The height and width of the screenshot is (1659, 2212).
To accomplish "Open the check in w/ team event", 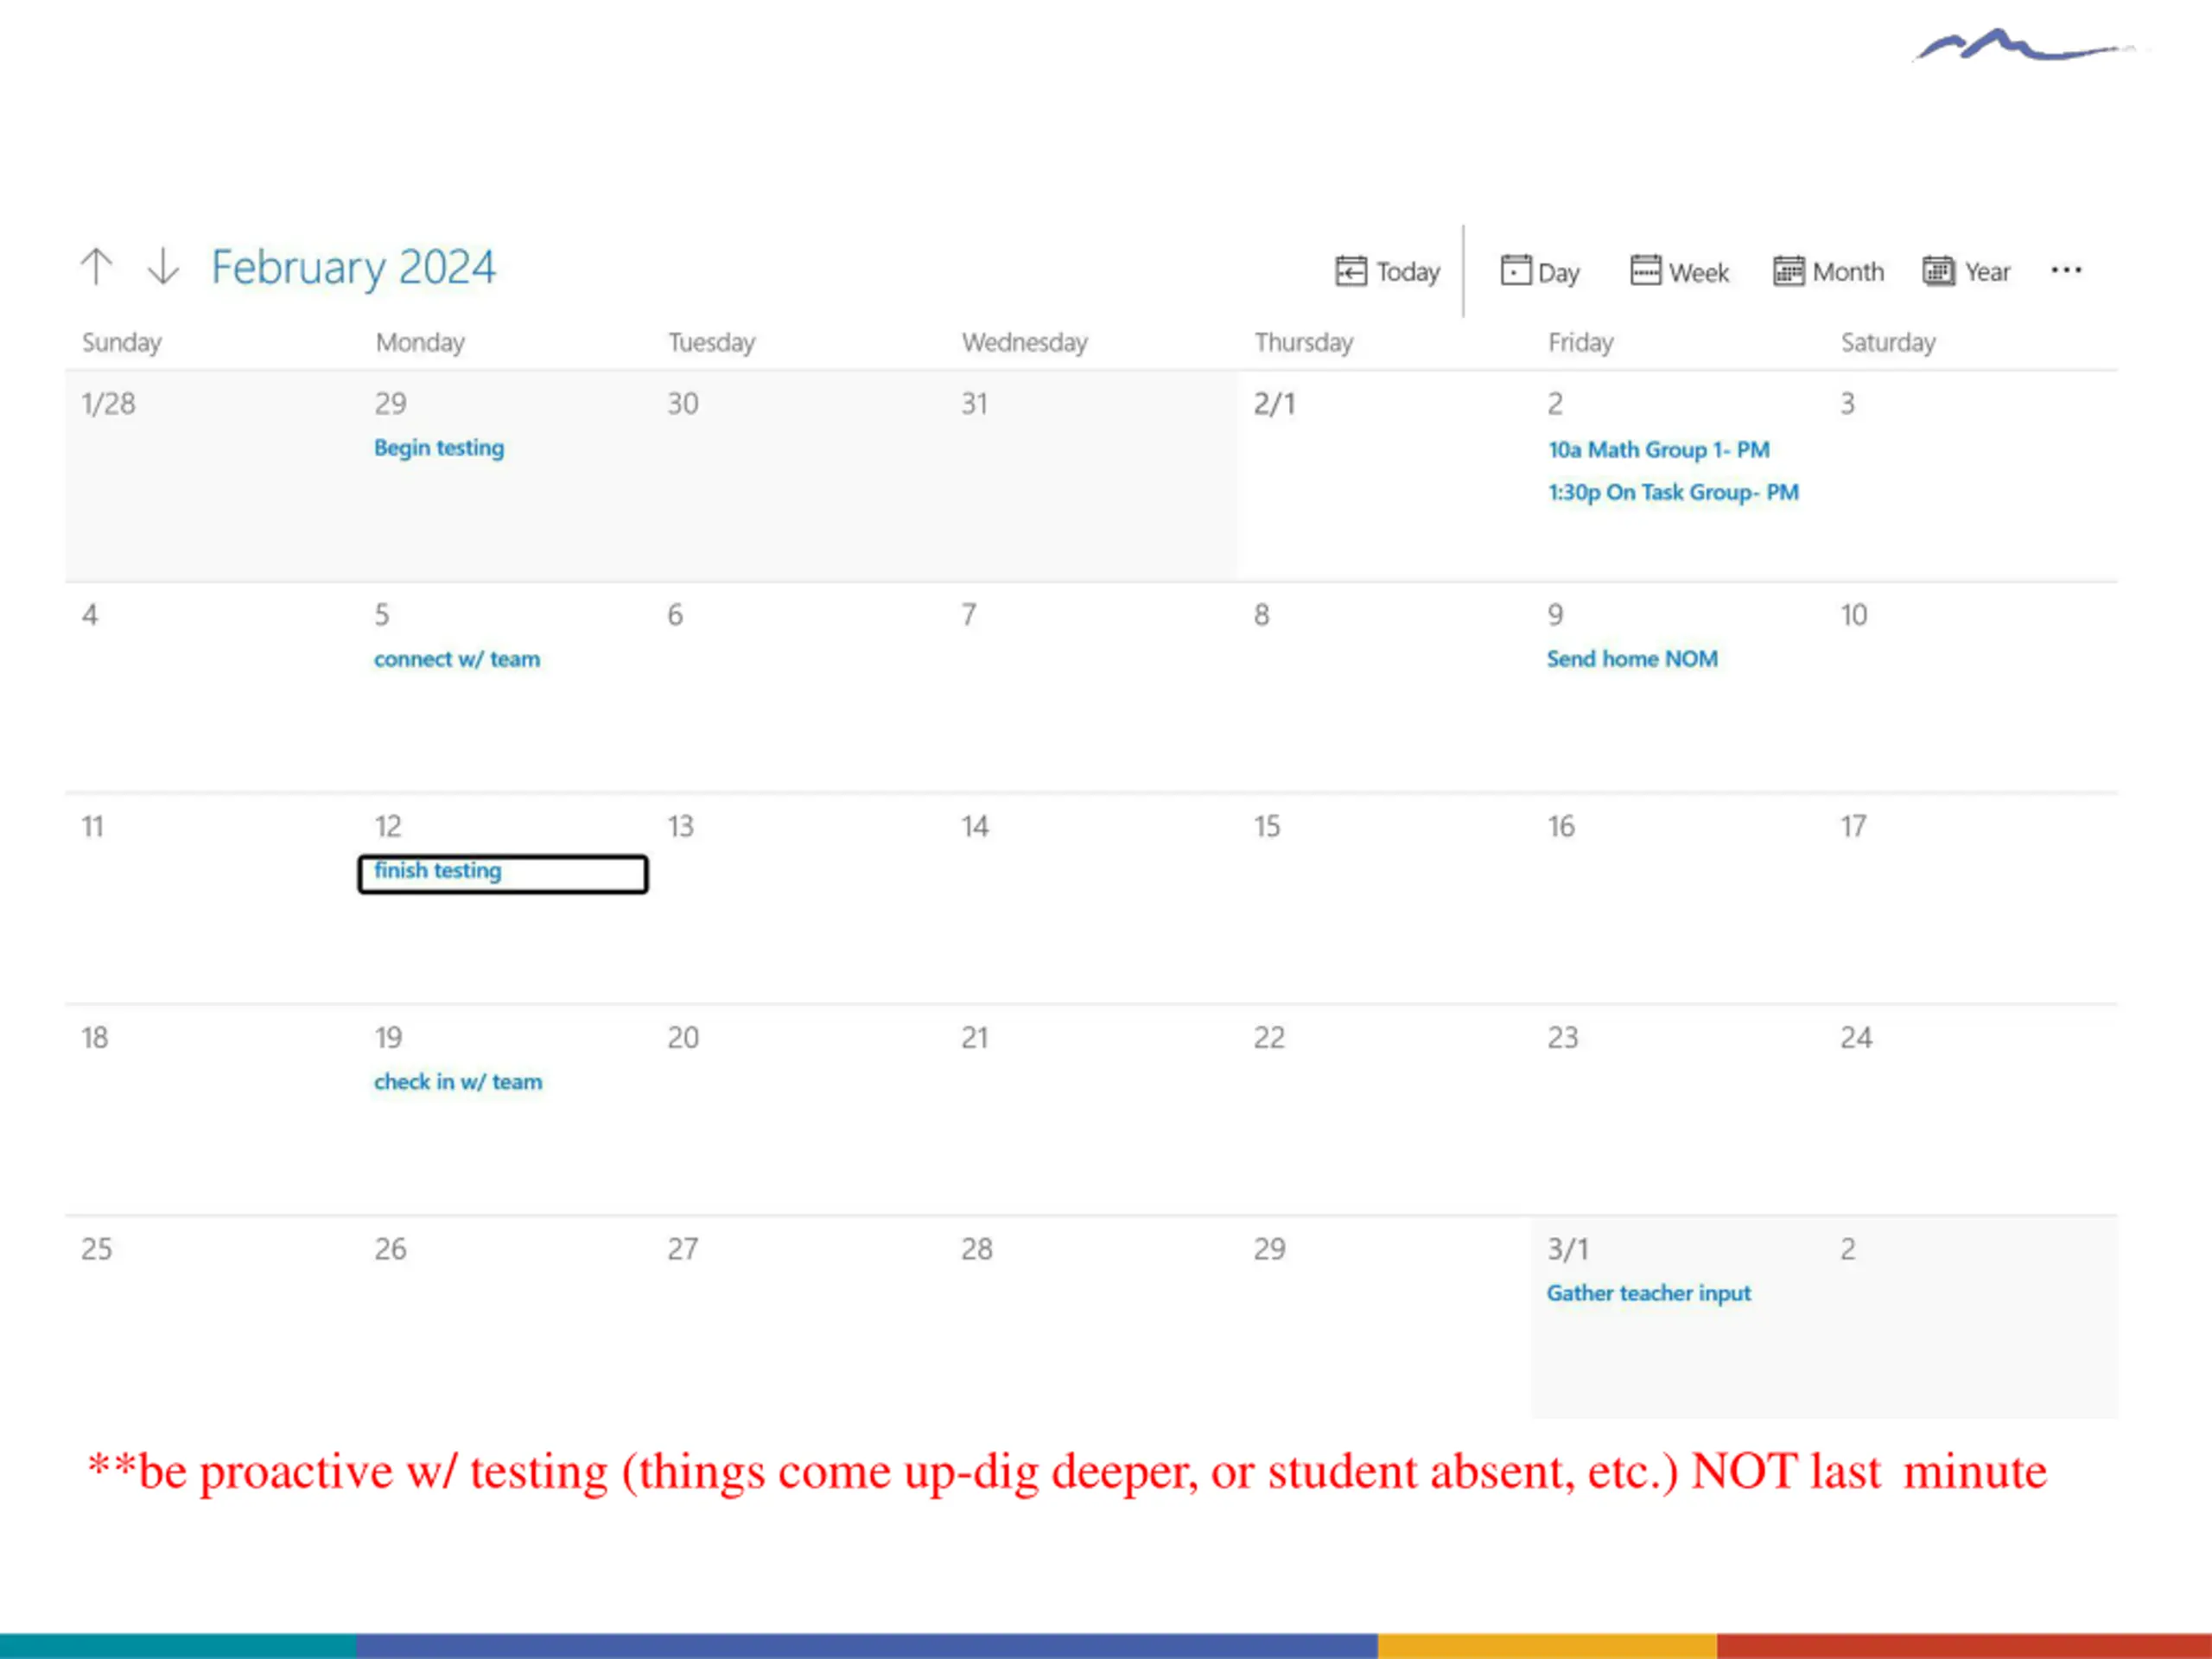I will click(x=458, y=1082).
